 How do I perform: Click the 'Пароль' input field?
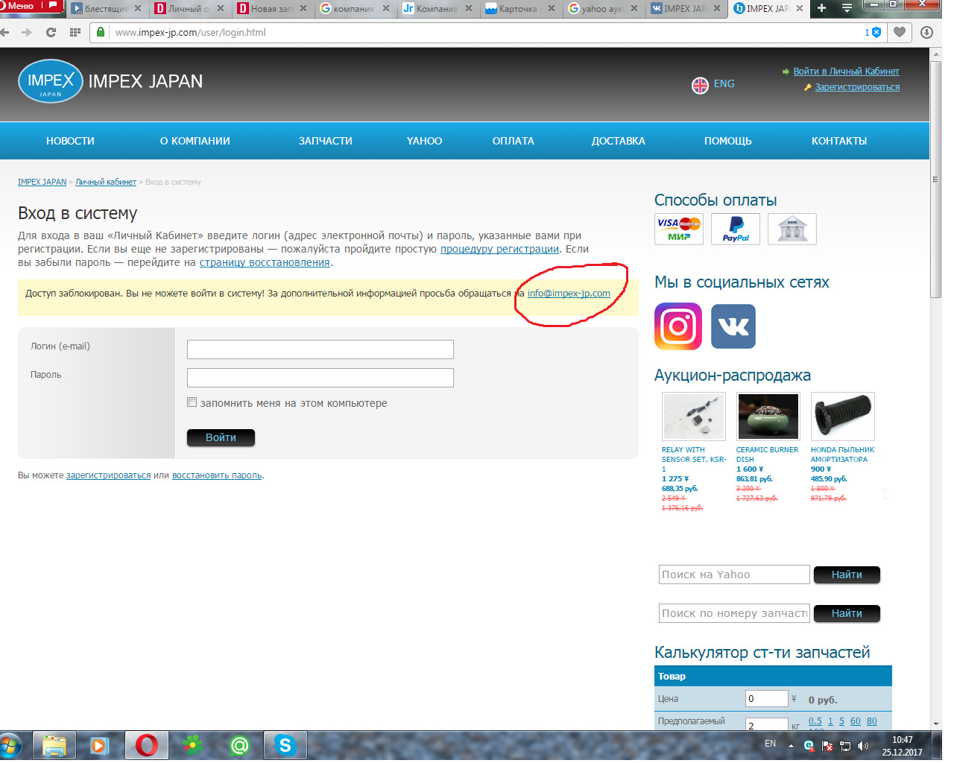pos(320,378)
